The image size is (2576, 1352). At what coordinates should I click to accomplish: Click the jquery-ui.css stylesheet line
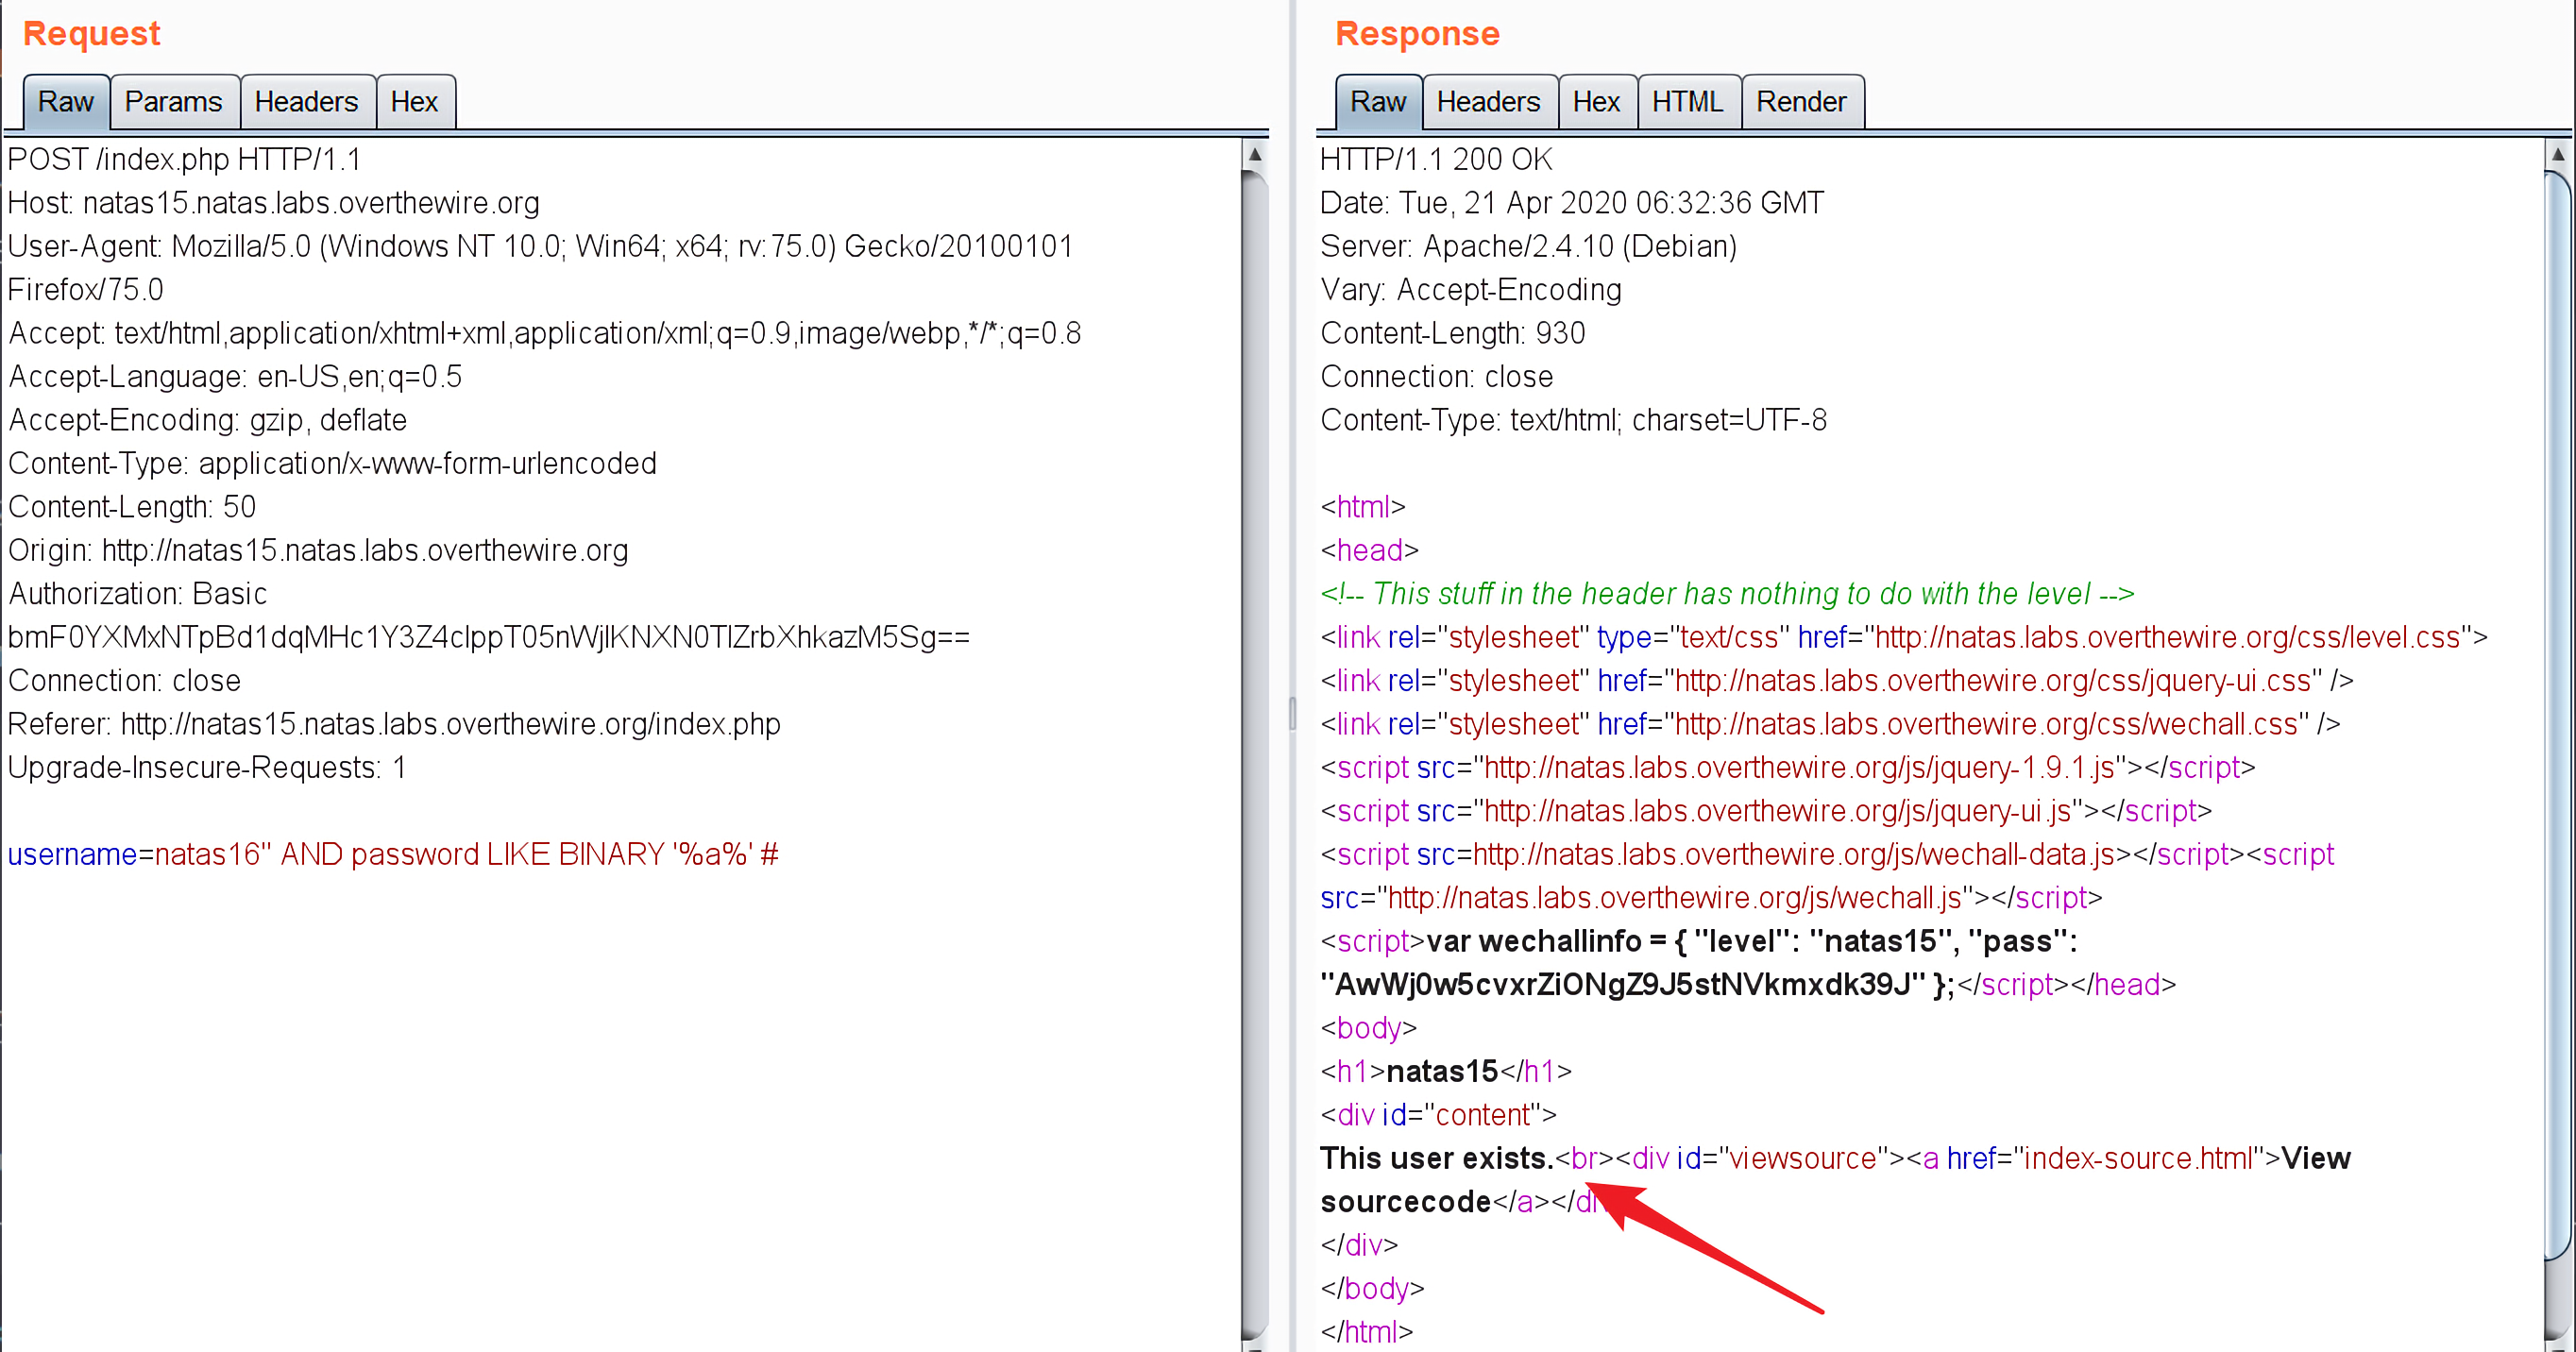[1837, 681]
